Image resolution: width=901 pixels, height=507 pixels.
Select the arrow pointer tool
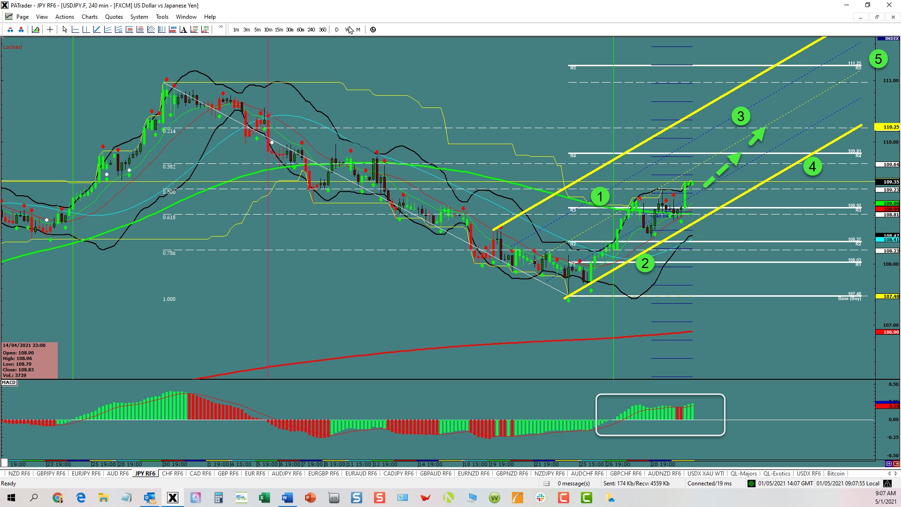tap(65, 30)
